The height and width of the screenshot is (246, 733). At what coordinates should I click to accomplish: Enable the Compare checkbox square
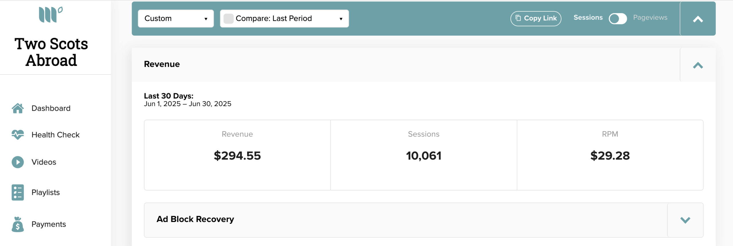click(x=228, y=19)
